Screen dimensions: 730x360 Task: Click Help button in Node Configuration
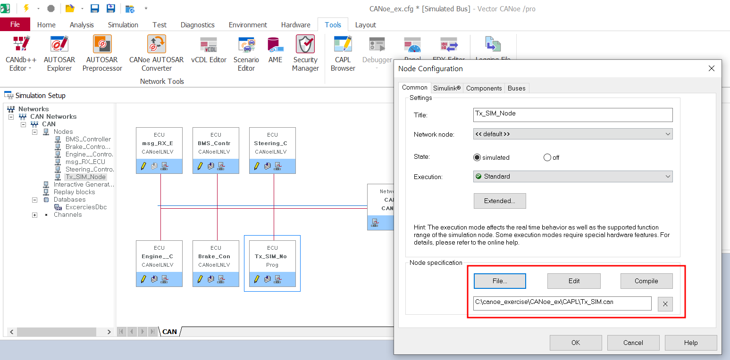pos(691,343)
